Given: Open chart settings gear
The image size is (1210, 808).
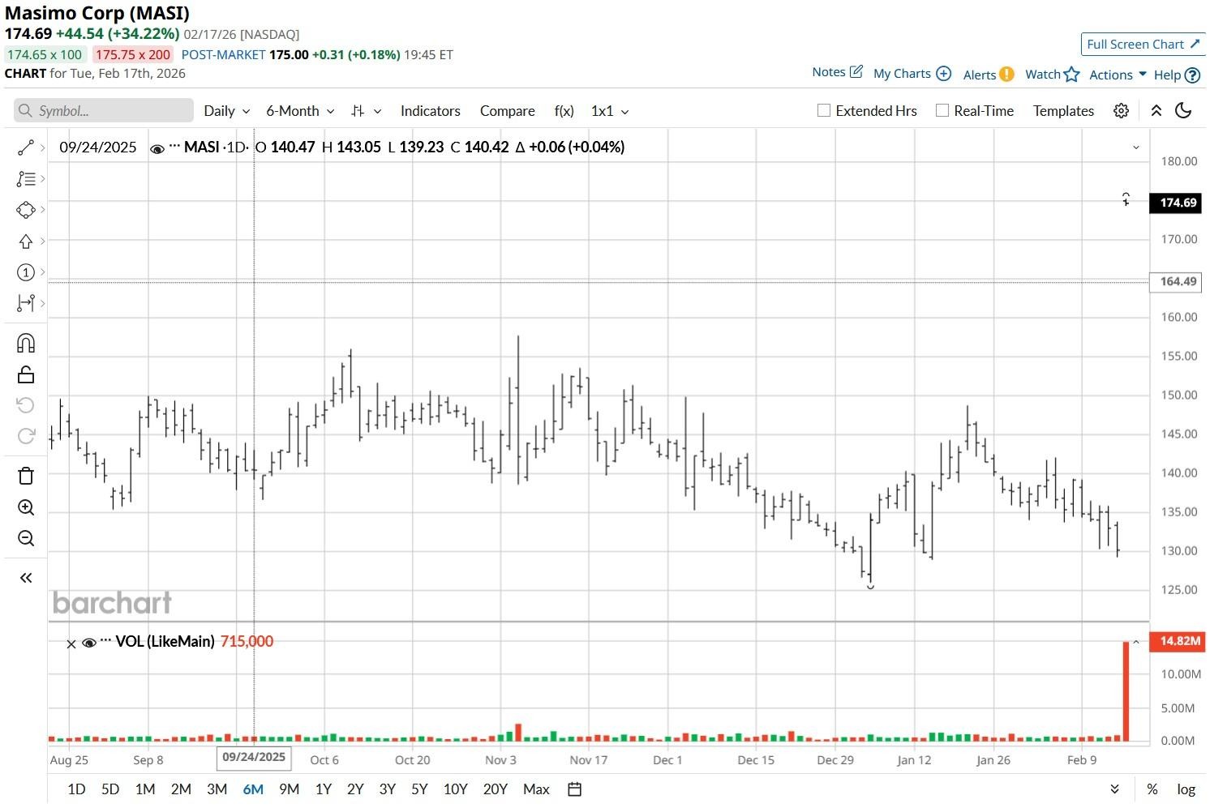Looking at the screenshot, I should [x=1121, y=111].
